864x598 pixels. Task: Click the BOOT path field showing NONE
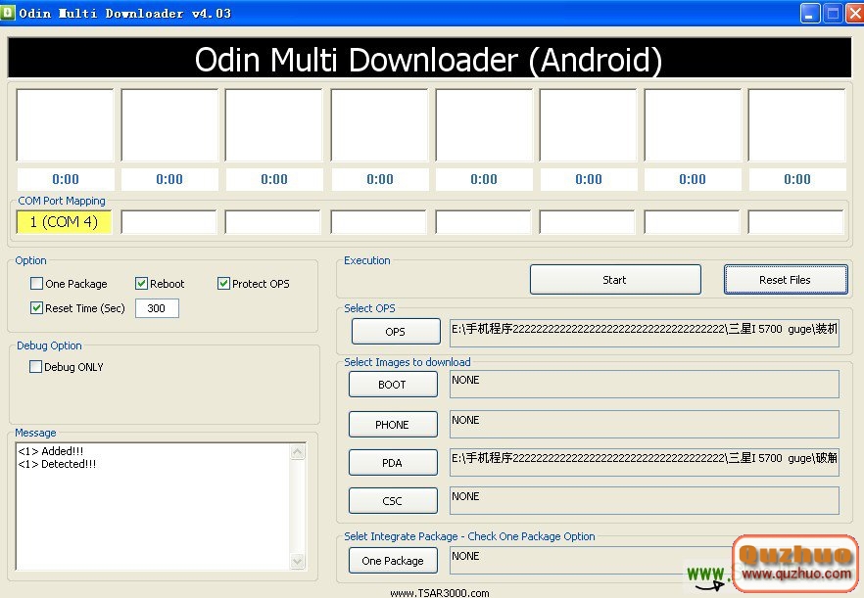(x=645, y=384)
